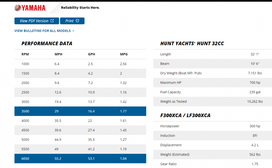Click the Reliability Starts Here tagline

(80, 8)
